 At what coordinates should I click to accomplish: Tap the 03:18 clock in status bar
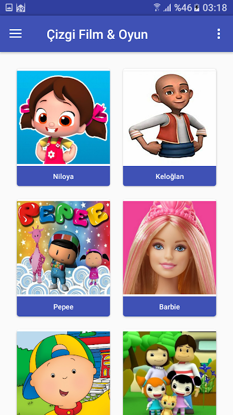pyautogui.click(x=215, y=8)
